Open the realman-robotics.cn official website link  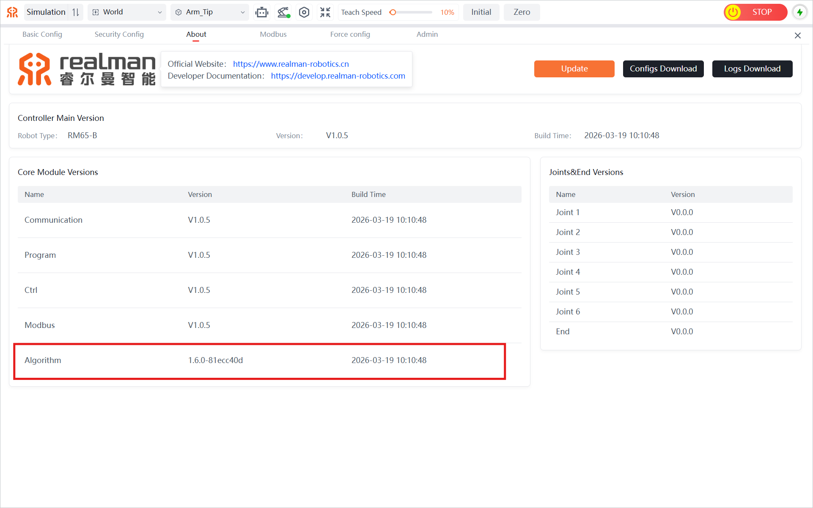291,64
